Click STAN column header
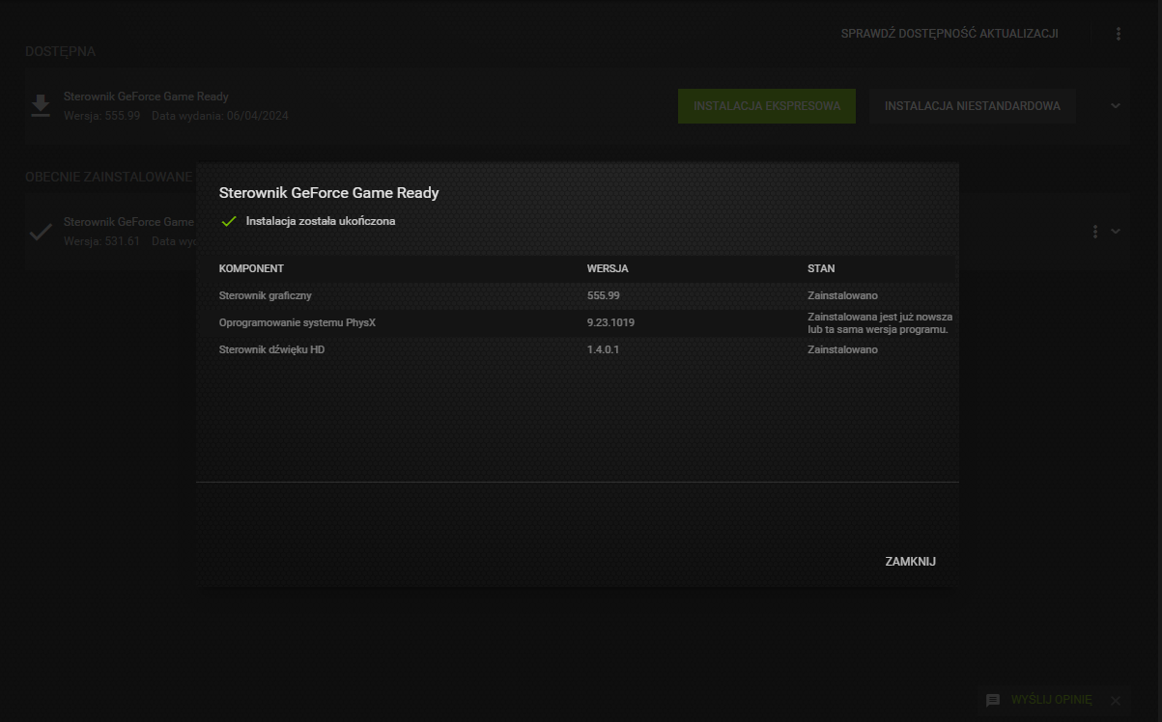Image resolution: width=1162 pixels, height=722 pixels. (821, 268)
